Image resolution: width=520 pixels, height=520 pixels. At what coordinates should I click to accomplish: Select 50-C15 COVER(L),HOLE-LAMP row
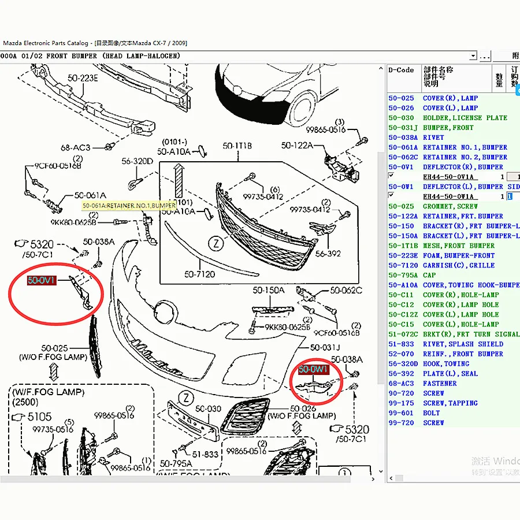[454, 325]
